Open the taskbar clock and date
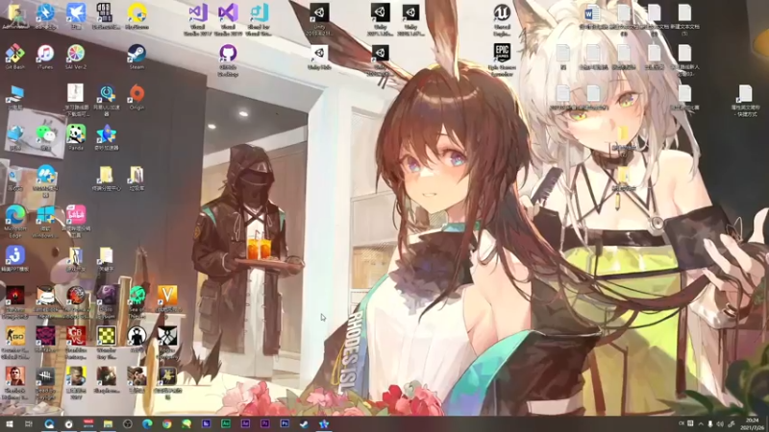 [x=753, y=424]
